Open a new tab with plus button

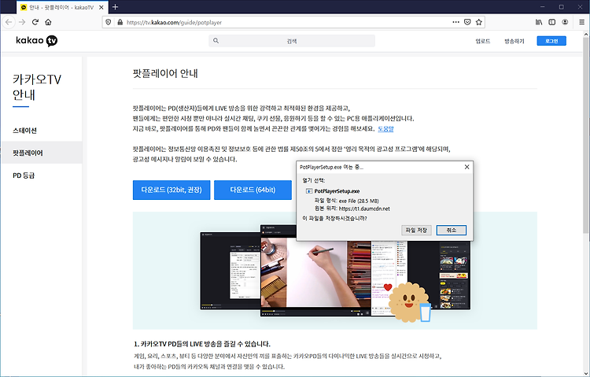click(x=115, y=7)
